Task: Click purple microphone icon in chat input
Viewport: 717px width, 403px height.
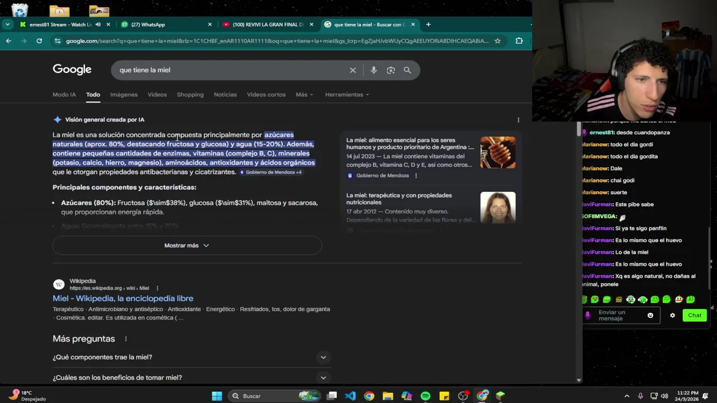Action: click(x=588, y=315)
